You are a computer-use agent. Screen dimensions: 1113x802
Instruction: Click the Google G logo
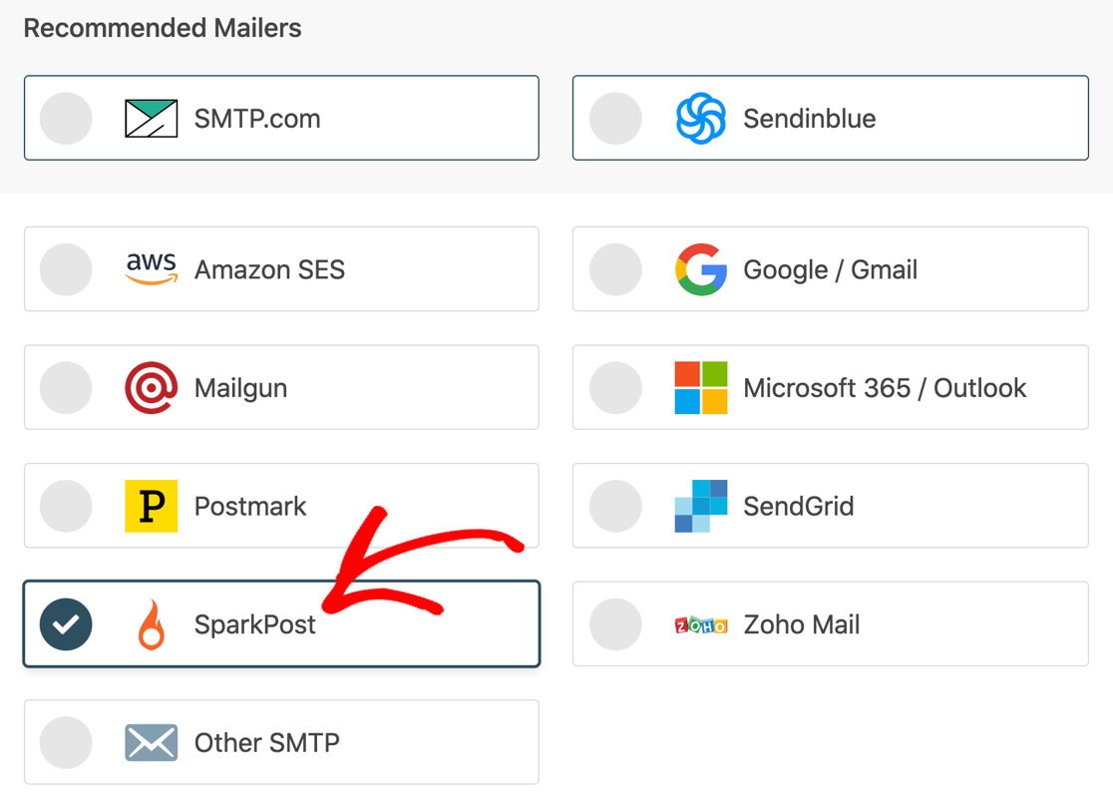700,269
